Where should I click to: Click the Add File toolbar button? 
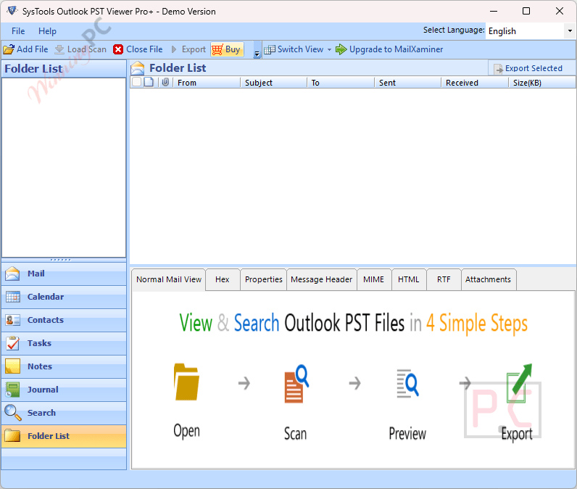coord(26,49)
